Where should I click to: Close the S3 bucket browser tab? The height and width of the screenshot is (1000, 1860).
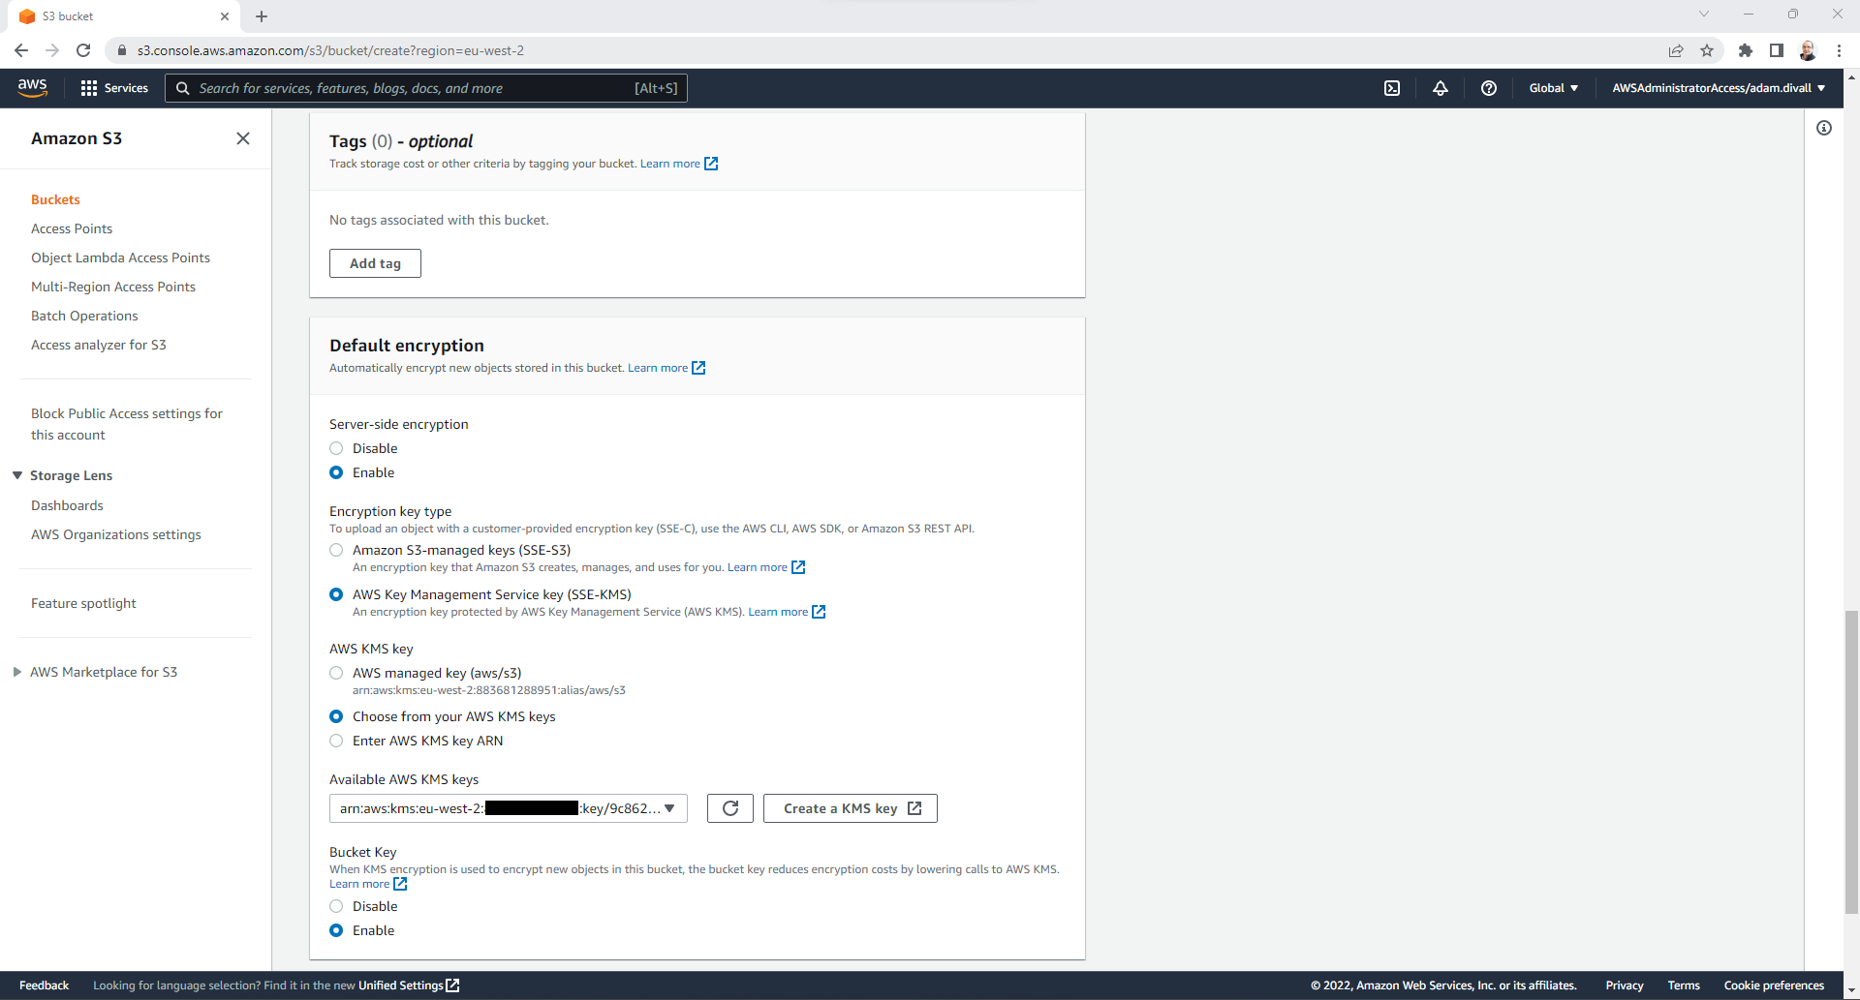coord(225,16)
